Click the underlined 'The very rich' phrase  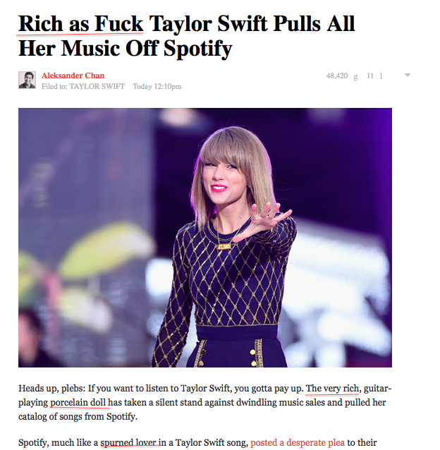[x=332, y=389]
